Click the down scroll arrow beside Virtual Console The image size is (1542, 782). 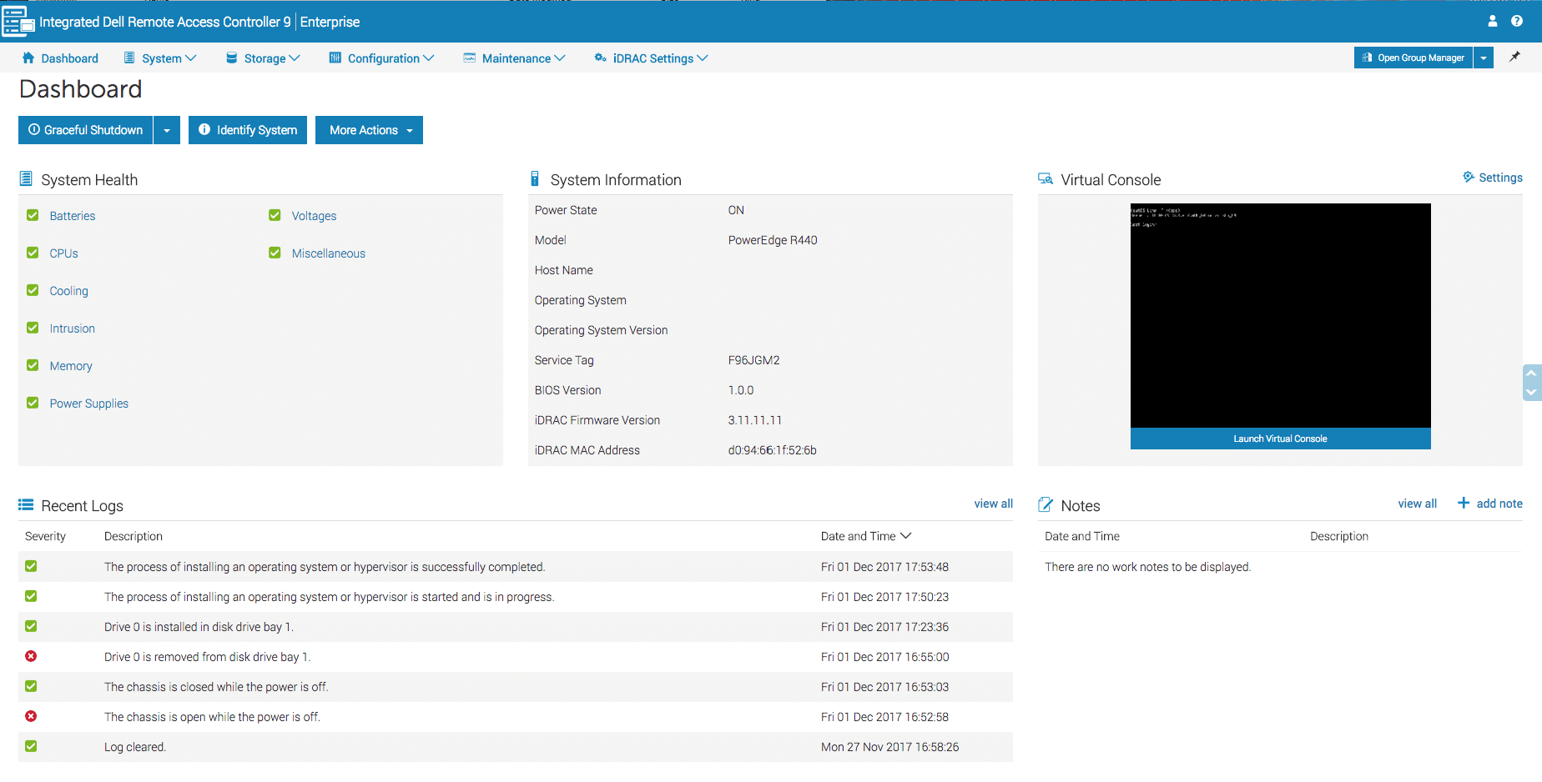click(x=1531, y=392)
